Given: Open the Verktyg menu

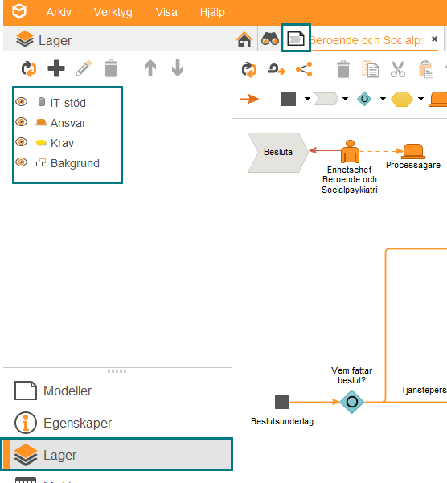Looking at the screenshot, I should (x=113, y=12).
